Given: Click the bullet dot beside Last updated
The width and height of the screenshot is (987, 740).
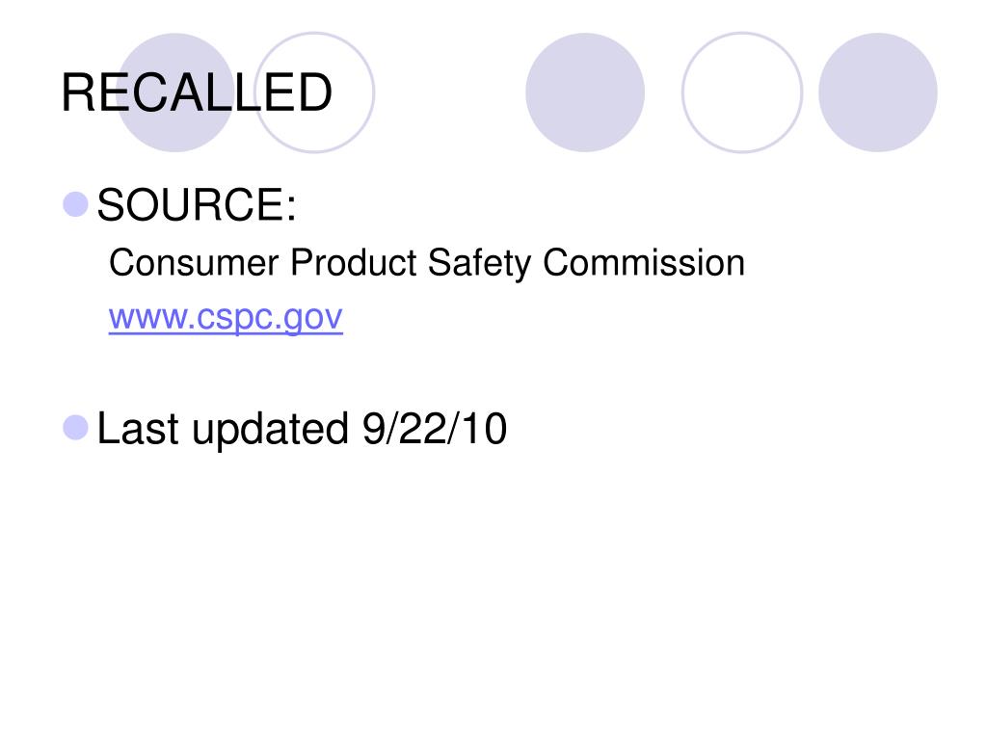Looking at the screenshot, I should [75, 427].
